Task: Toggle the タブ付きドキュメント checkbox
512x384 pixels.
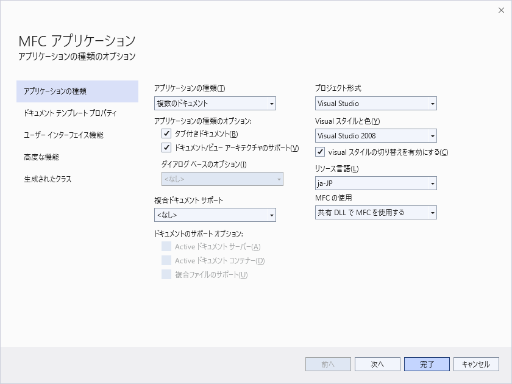Action: pos(166,133)
